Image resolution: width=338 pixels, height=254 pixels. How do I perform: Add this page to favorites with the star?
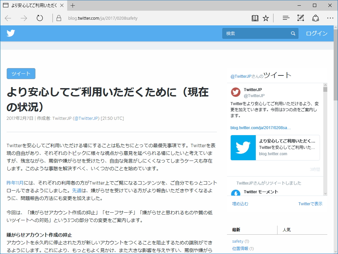pyautogui.click(x=265, y=18)
